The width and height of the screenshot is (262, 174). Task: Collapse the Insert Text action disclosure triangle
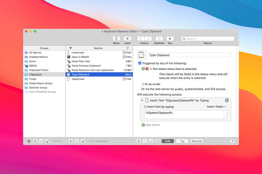click(x=142, y=100)
